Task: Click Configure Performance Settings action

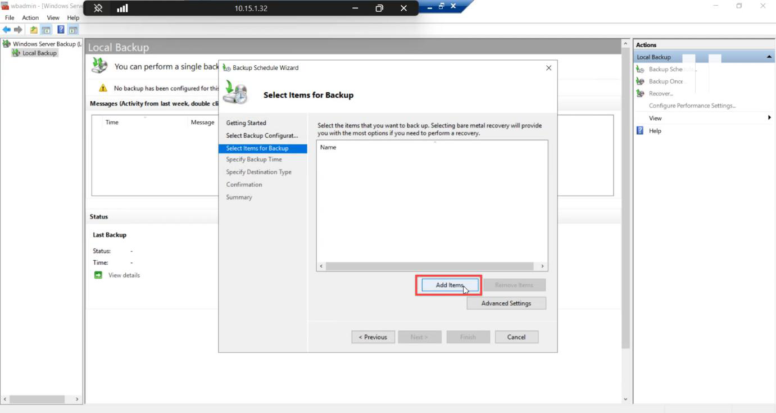Action: 692,106
